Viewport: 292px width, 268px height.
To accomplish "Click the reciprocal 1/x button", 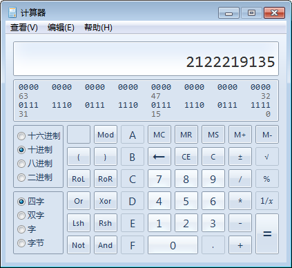I will tap(267, 201).
